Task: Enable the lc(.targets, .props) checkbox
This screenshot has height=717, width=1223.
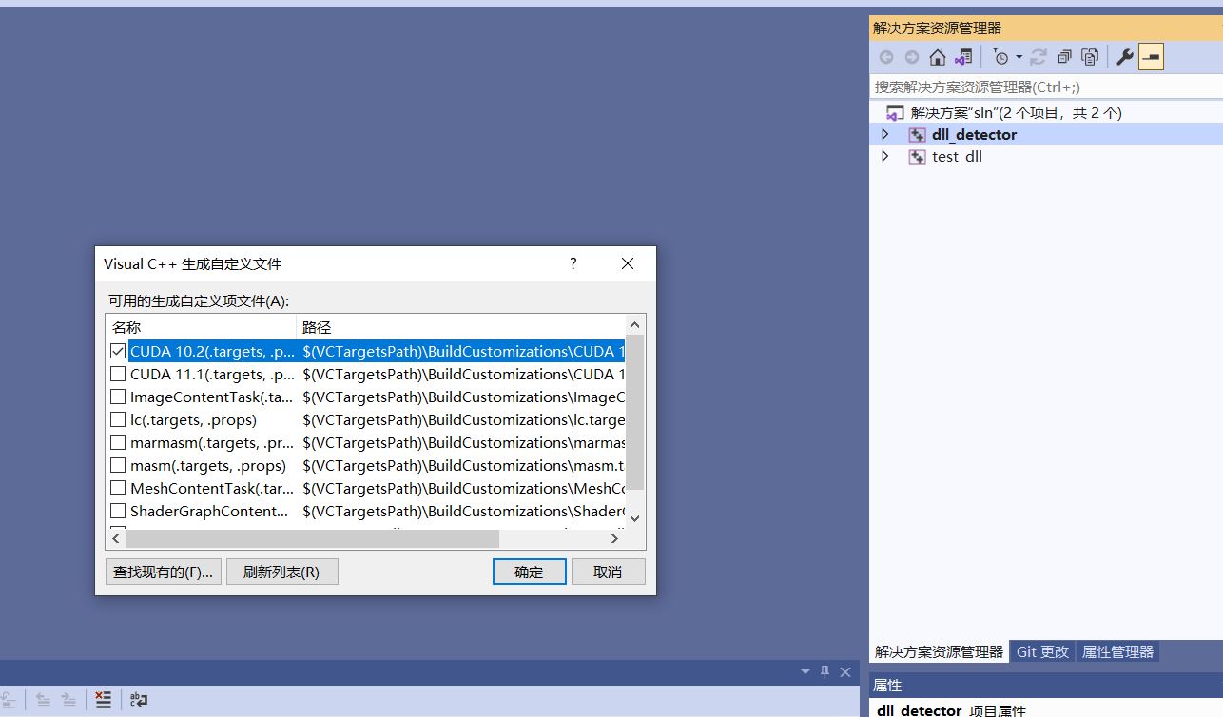Action: (118, 419)
